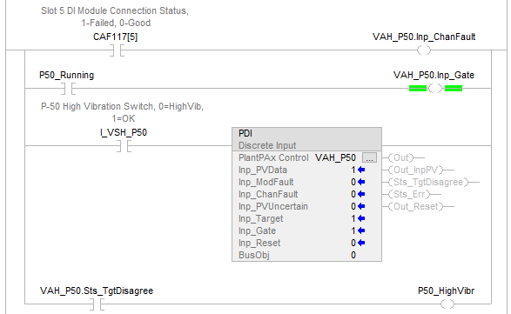Select the Out output pin
511x314 pixels.
click(403, 157)
